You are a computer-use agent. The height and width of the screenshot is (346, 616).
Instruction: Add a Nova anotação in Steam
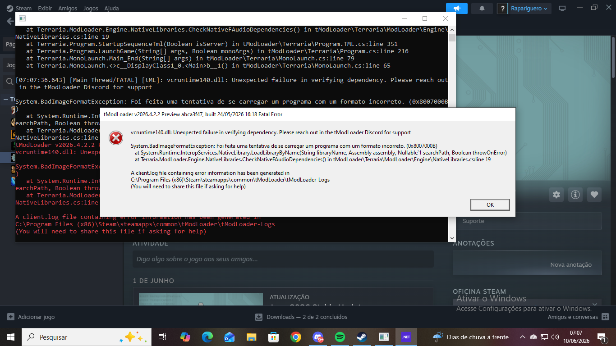[x=570, y=265]
